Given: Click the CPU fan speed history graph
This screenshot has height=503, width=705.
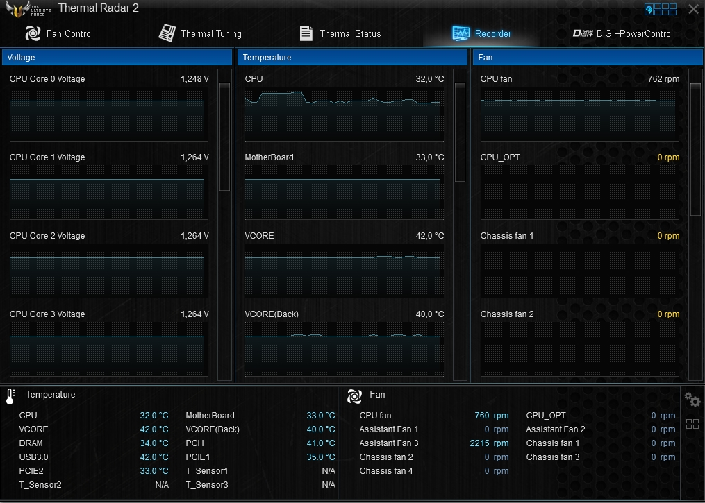Looking at the screenshot, I should point(580,114).
